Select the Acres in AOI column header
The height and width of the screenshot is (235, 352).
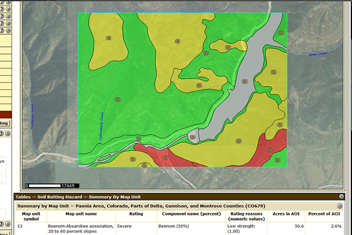click(286, 214)
